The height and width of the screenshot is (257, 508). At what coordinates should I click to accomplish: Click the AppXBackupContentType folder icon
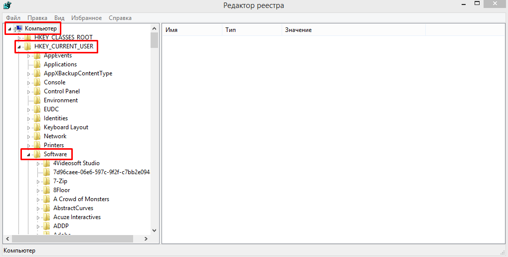pos(37,73)
